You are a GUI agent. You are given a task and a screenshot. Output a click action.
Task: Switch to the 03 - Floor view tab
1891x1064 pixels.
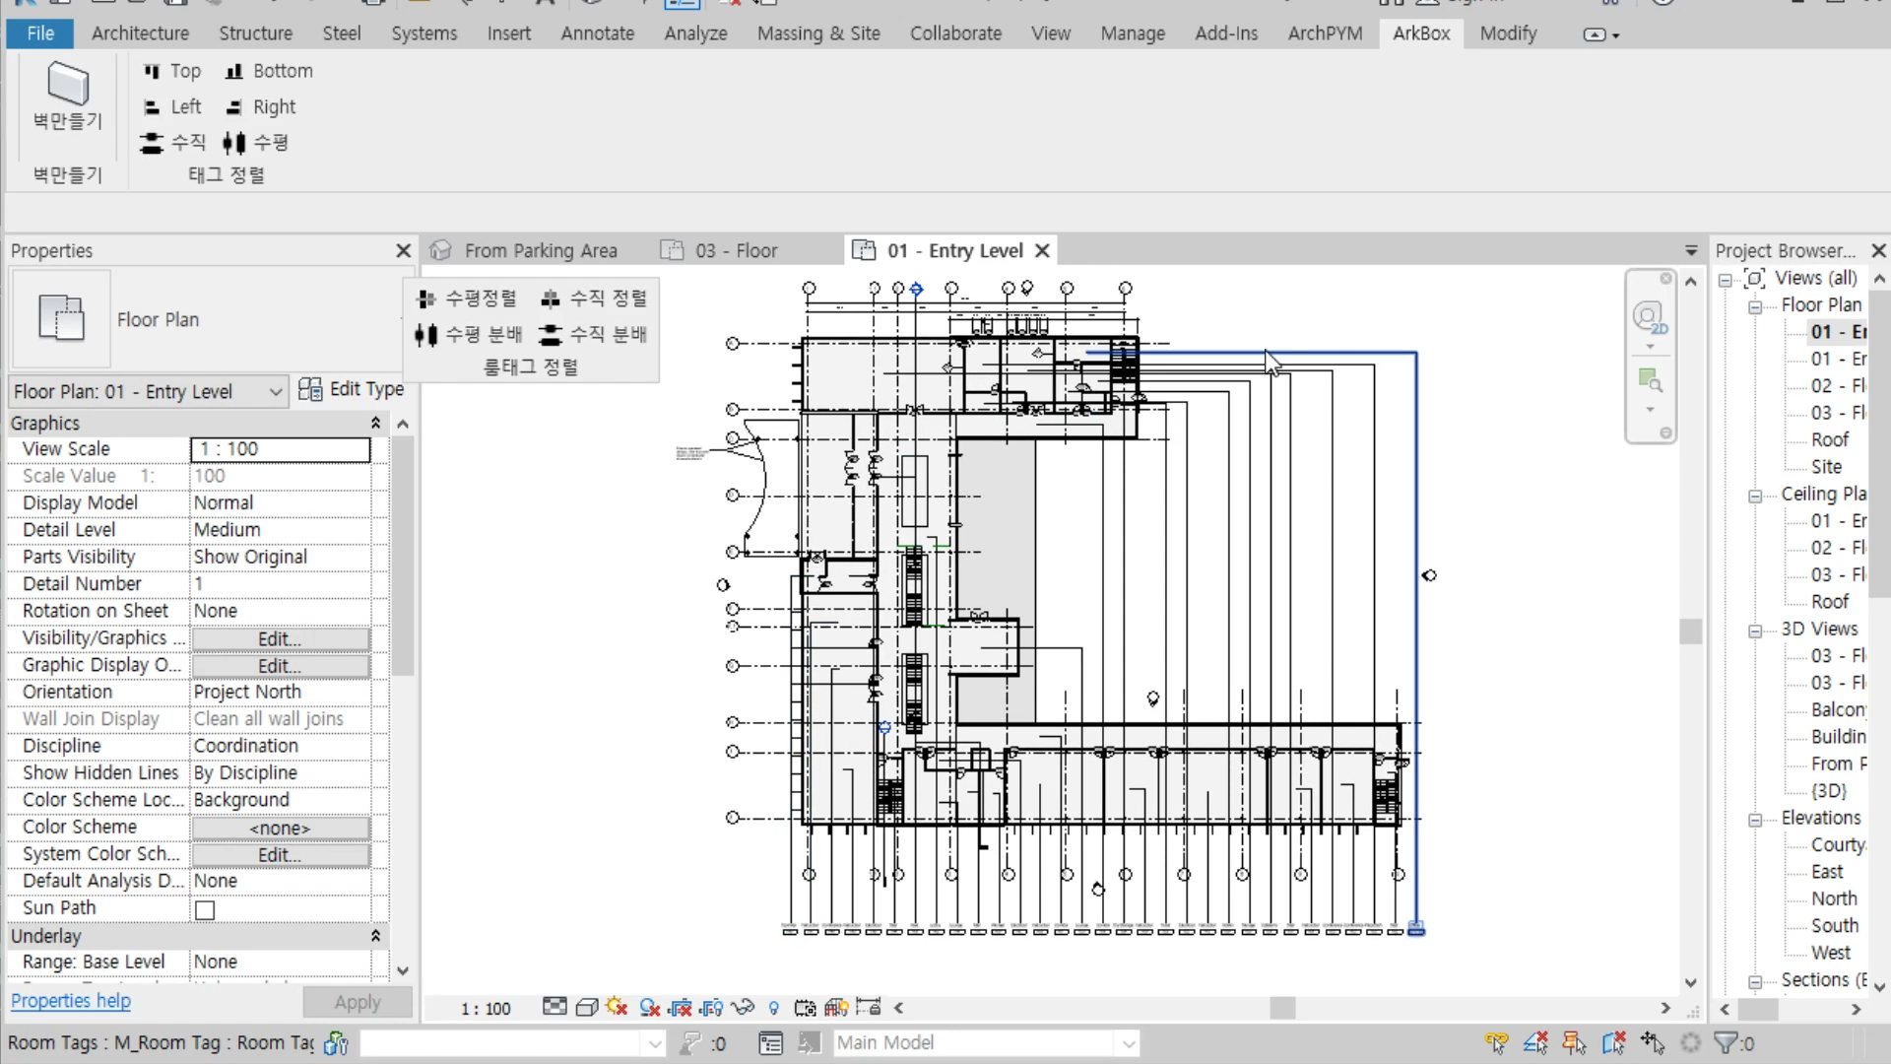coord(737,250)
